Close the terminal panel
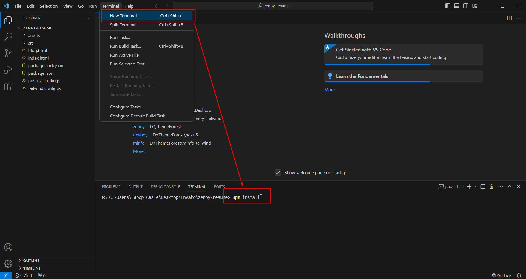 [x=518, y=186]
